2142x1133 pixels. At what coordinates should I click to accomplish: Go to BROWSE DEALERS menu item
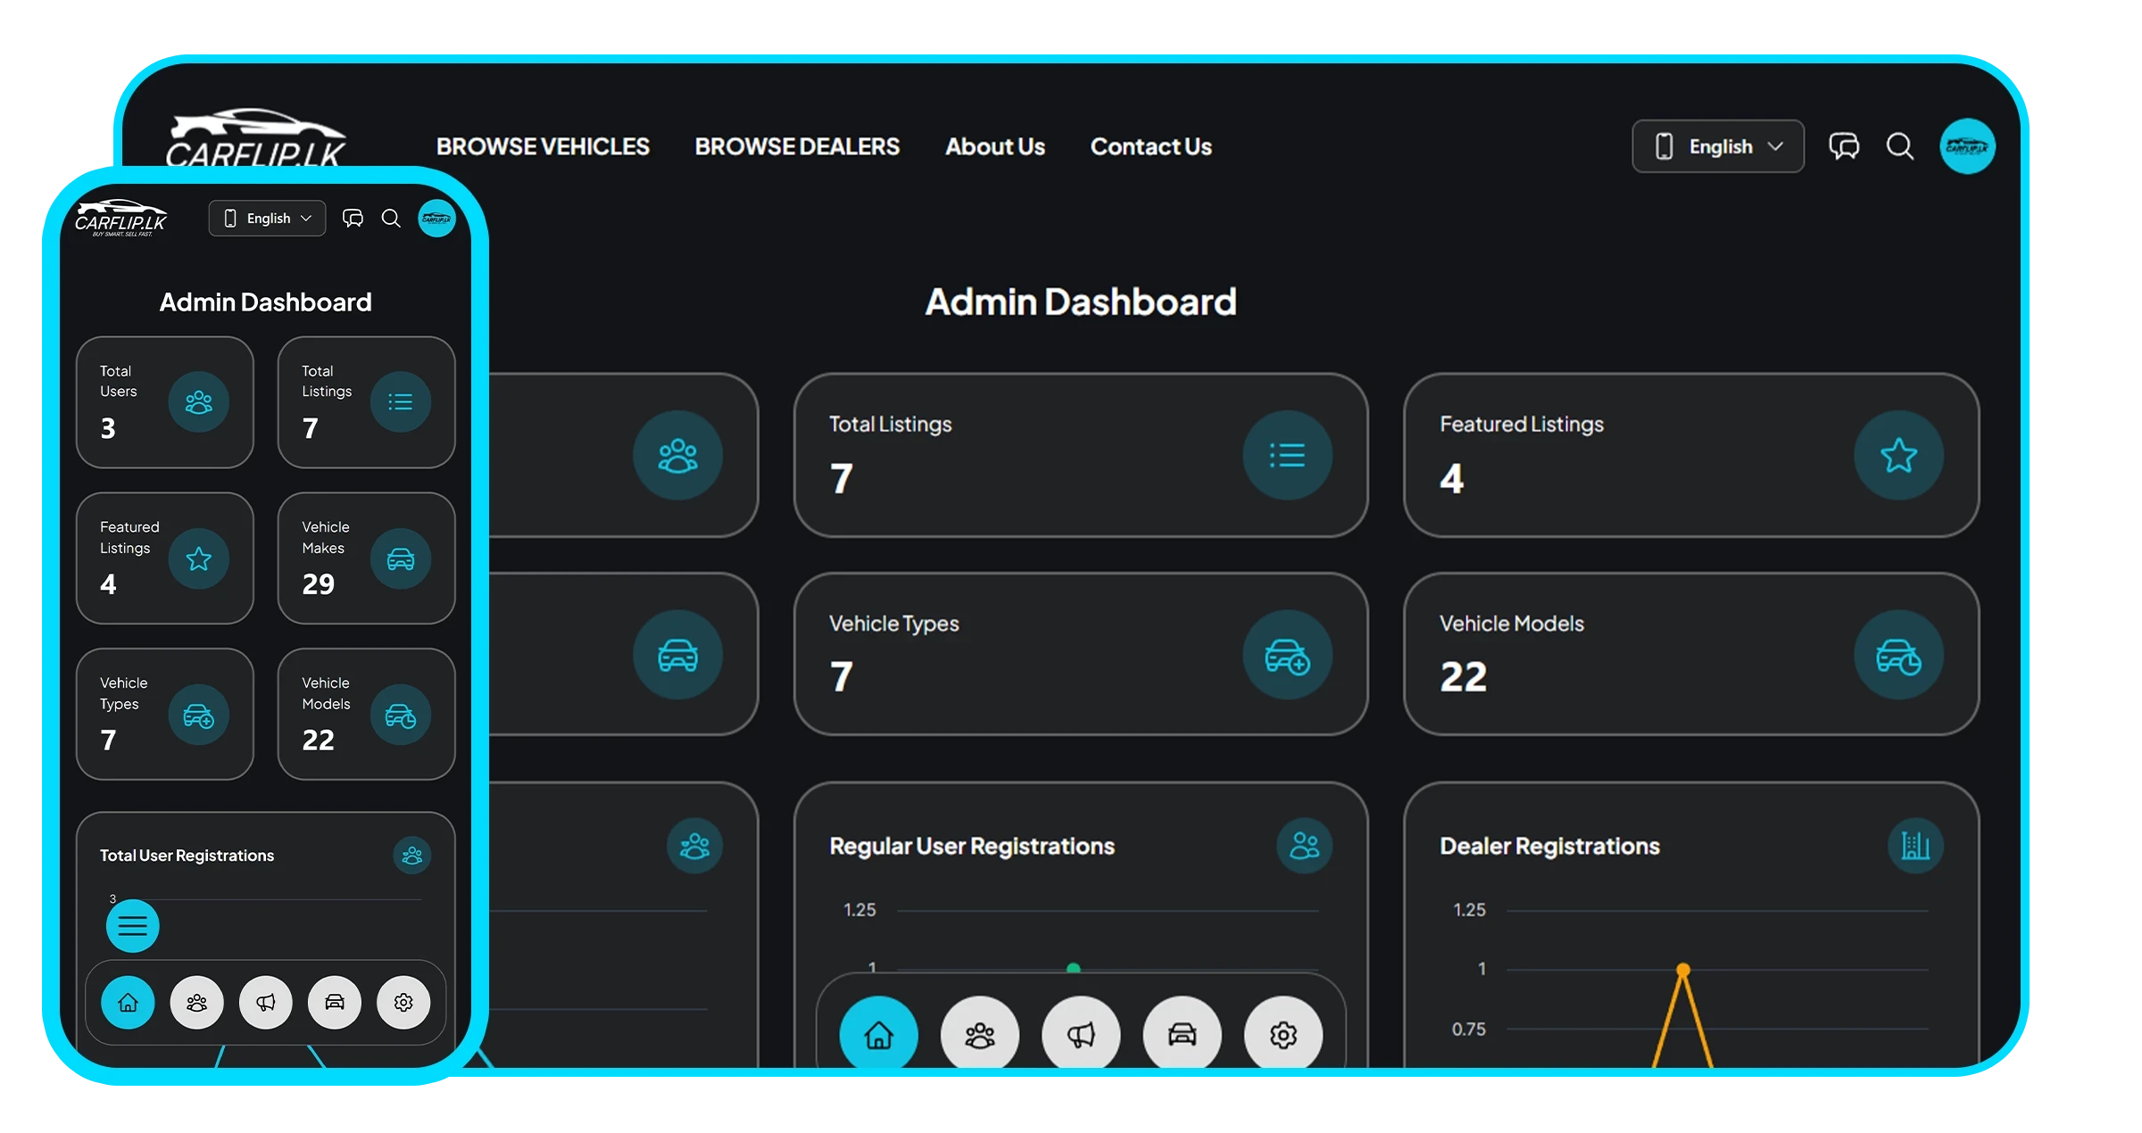[x=797, y=146]
